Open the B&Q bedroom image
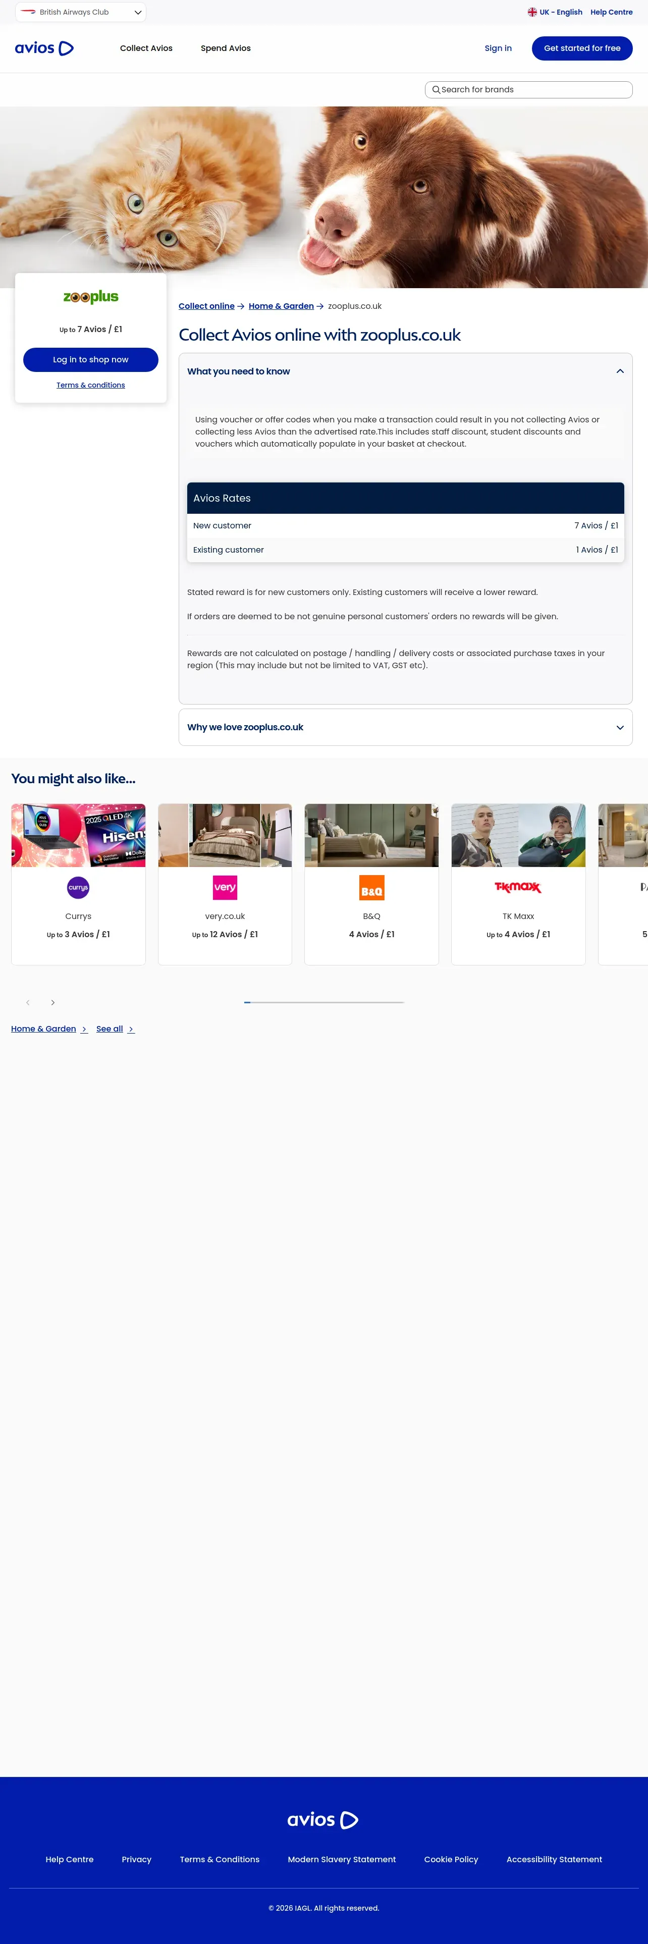The height and width of the screenshot is (1944, 648). coord(372,835)
